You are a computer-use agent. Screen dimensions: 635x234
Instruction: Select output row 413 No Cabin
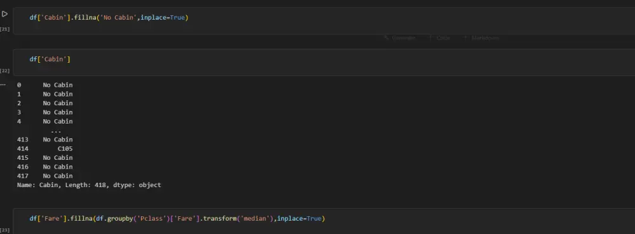(x=45, y=140)
